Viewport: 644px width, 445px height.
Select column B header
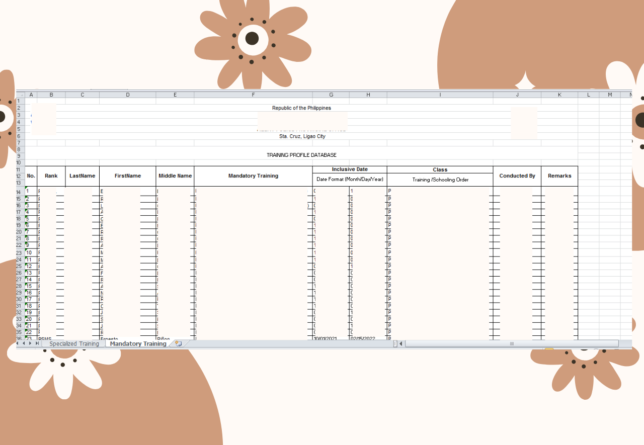pos(51,95)
